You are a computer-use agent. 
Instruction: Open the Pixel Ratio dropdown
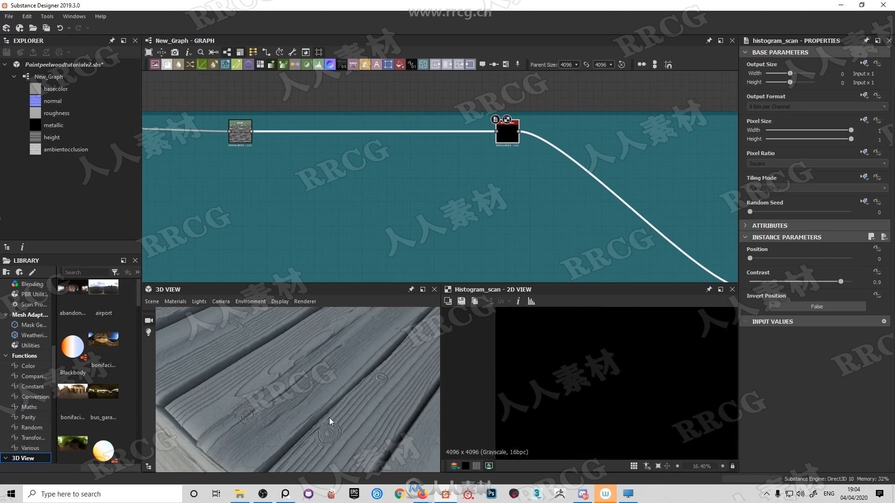point(817,163)
